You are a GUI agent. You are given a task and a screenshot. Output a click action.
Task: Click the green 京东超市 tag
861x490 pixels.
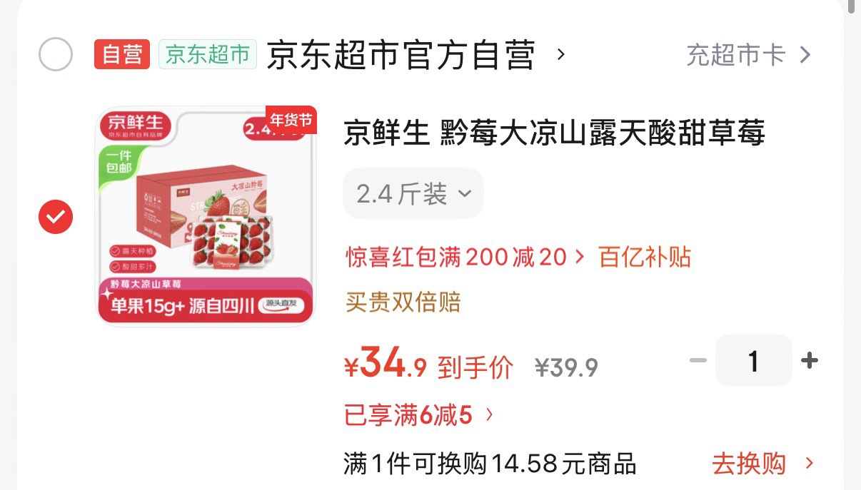[208, 54]
